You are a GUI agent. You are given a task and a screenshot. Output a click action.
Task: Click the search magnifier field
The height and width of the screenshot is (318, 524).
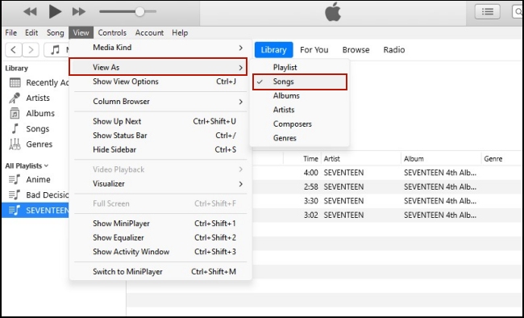518,12
